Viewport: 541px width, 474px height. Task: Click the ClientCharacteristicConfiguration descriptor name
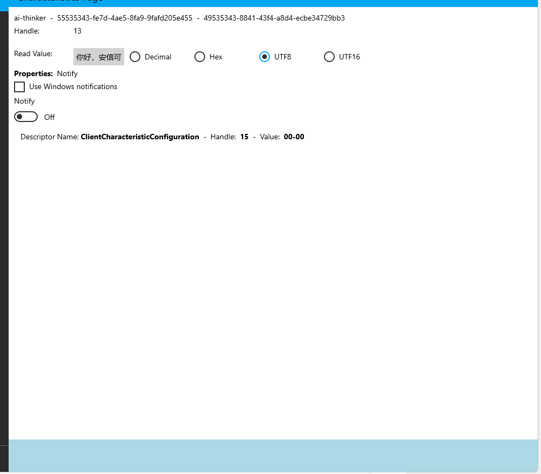140,137
